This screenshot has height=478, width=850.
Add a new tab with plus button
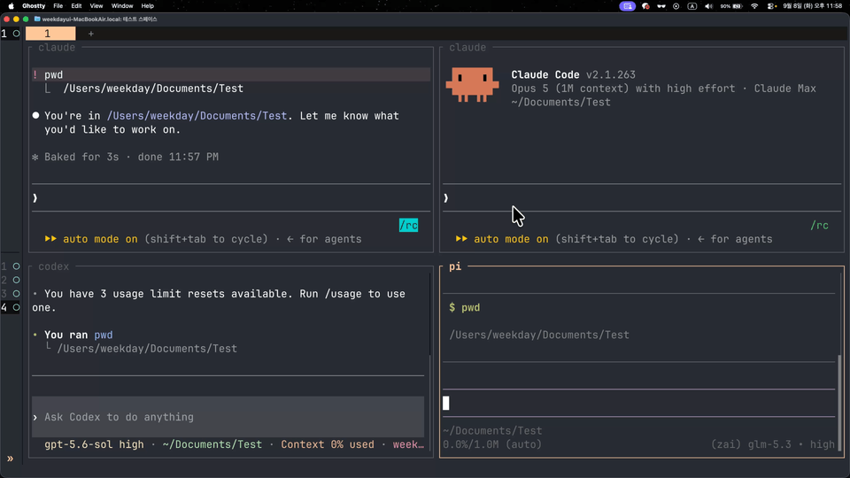91,34
